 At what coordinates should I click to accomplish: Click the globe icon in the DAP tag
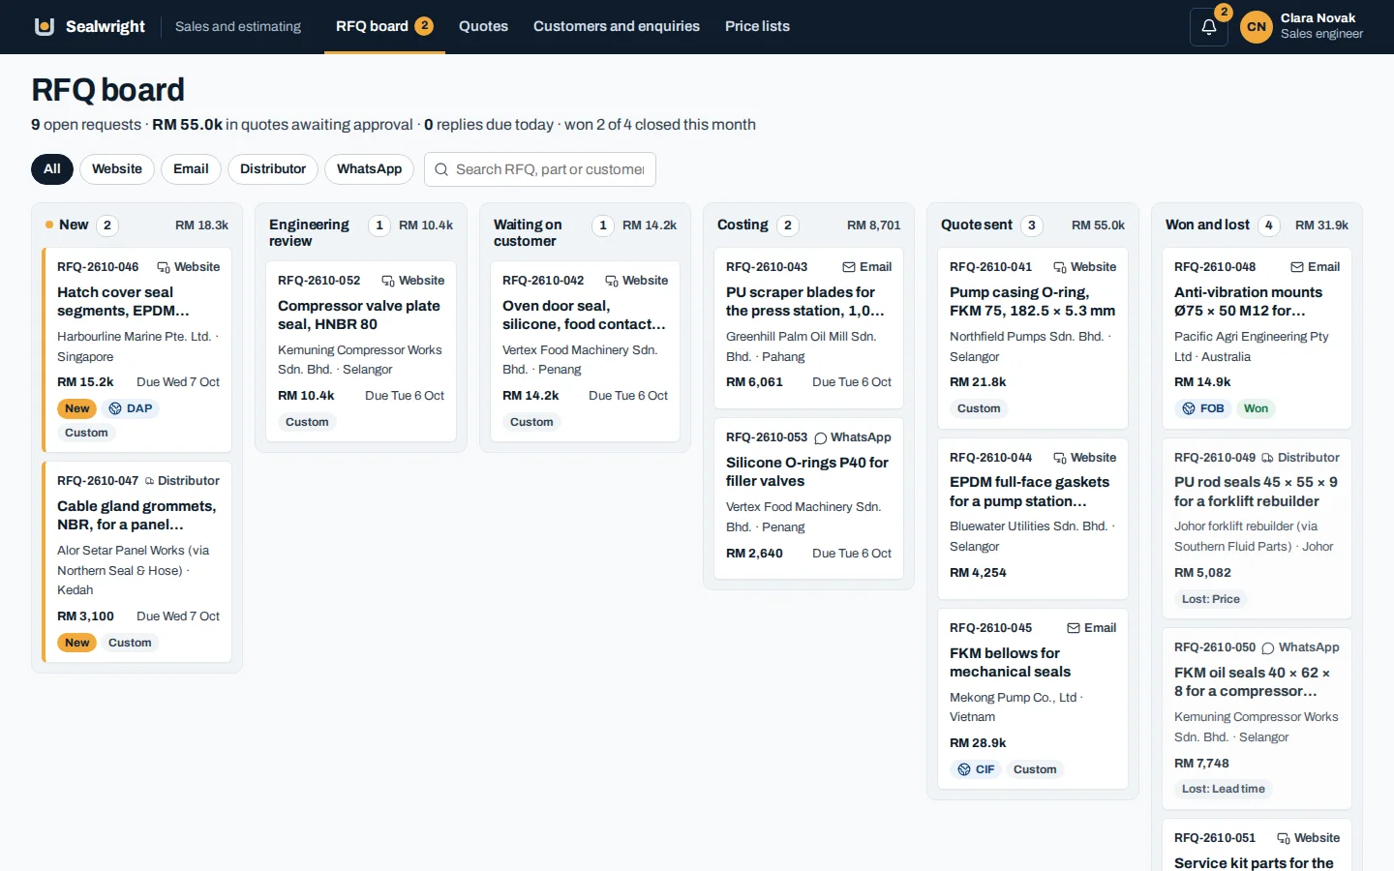(115, 408)
